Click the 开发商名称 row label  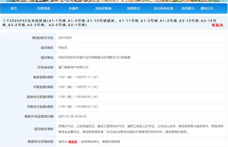click(x=45, y=67)
